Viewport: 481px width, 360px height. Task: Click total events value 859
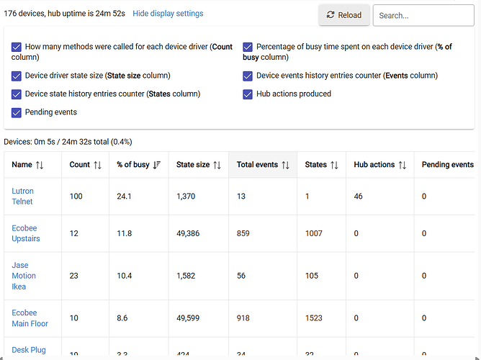(x=243, y=233)
